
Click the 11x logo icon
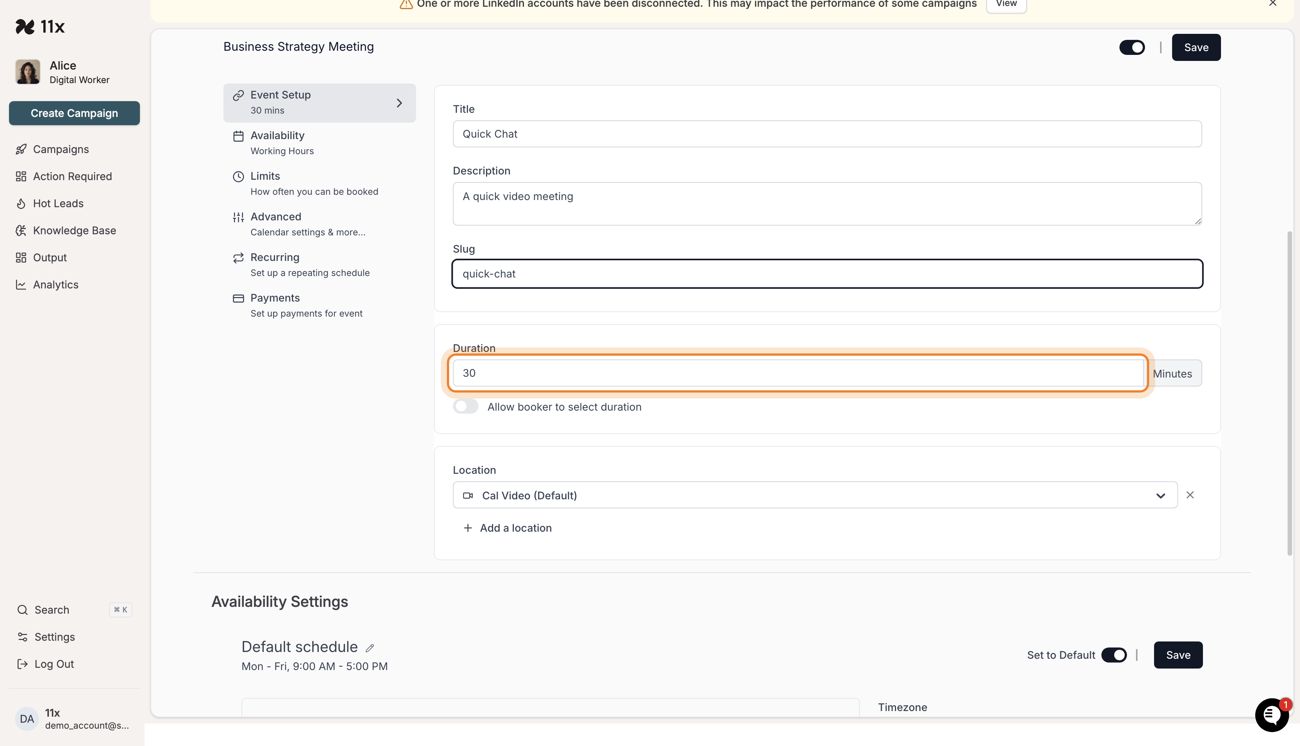[24, 27]
